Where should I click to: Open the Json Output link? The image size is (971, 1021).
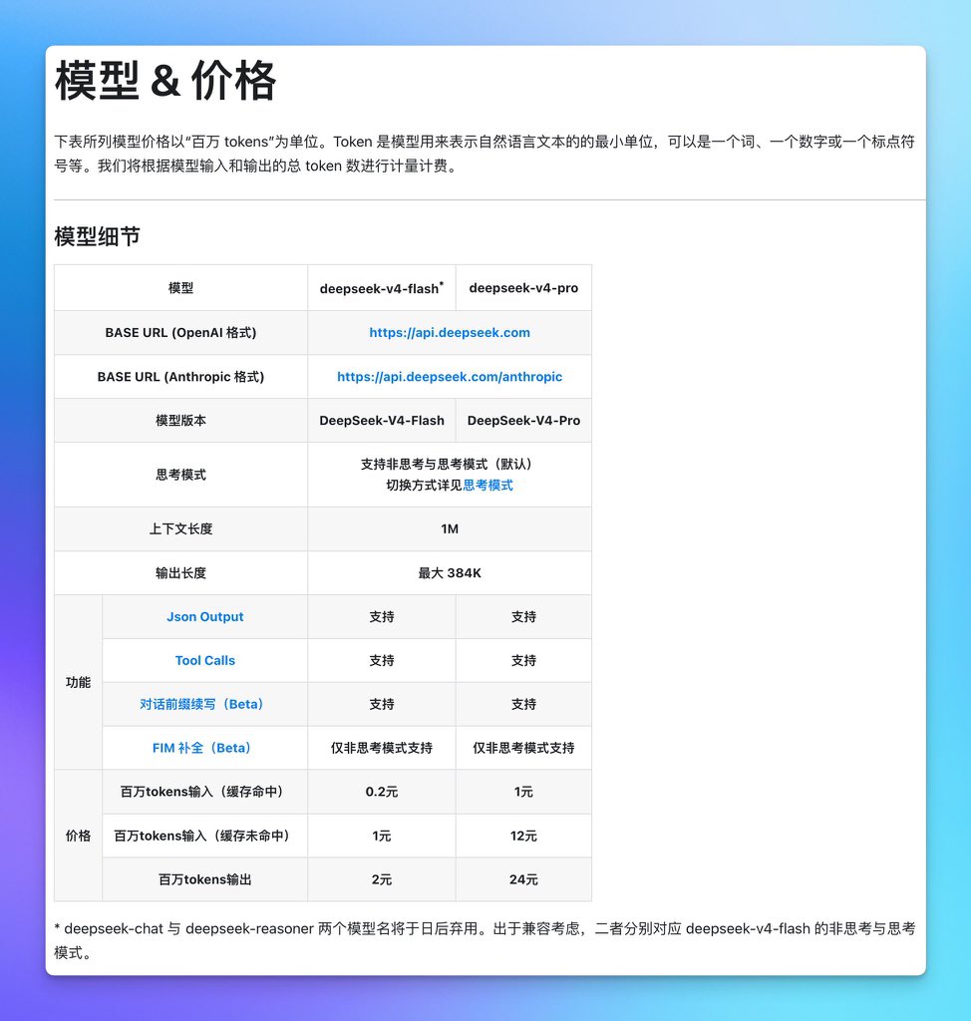pos(204,616)
